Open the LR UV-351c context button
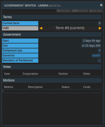Viewport: 105px width, 127px height. [96, 11]
